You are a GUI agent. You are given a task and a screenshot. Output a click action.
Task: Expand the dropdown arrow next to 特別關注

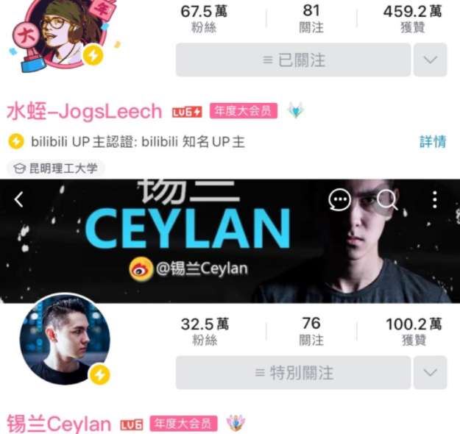(431, 373)
